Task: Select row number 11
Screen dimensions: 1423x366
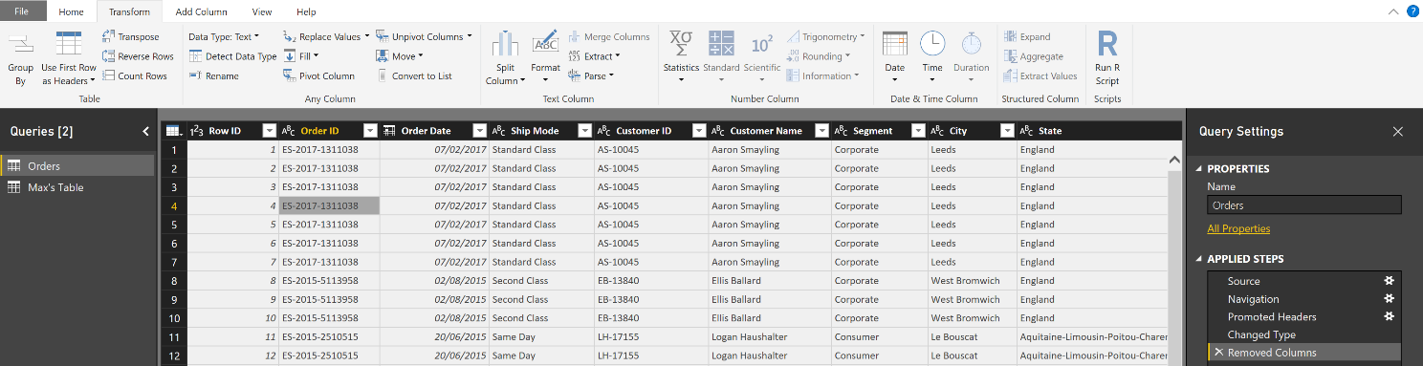Action: tap(173, 336)
